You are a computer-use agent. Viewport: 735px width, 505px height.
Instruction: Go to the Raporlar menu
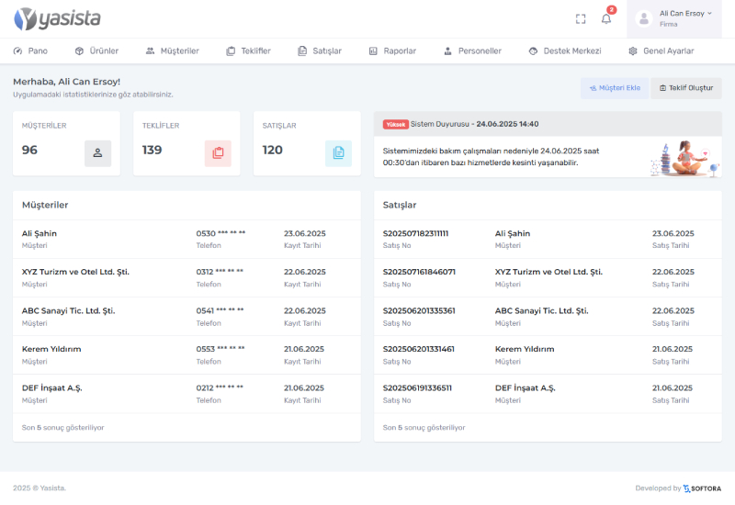pos(392,51)
